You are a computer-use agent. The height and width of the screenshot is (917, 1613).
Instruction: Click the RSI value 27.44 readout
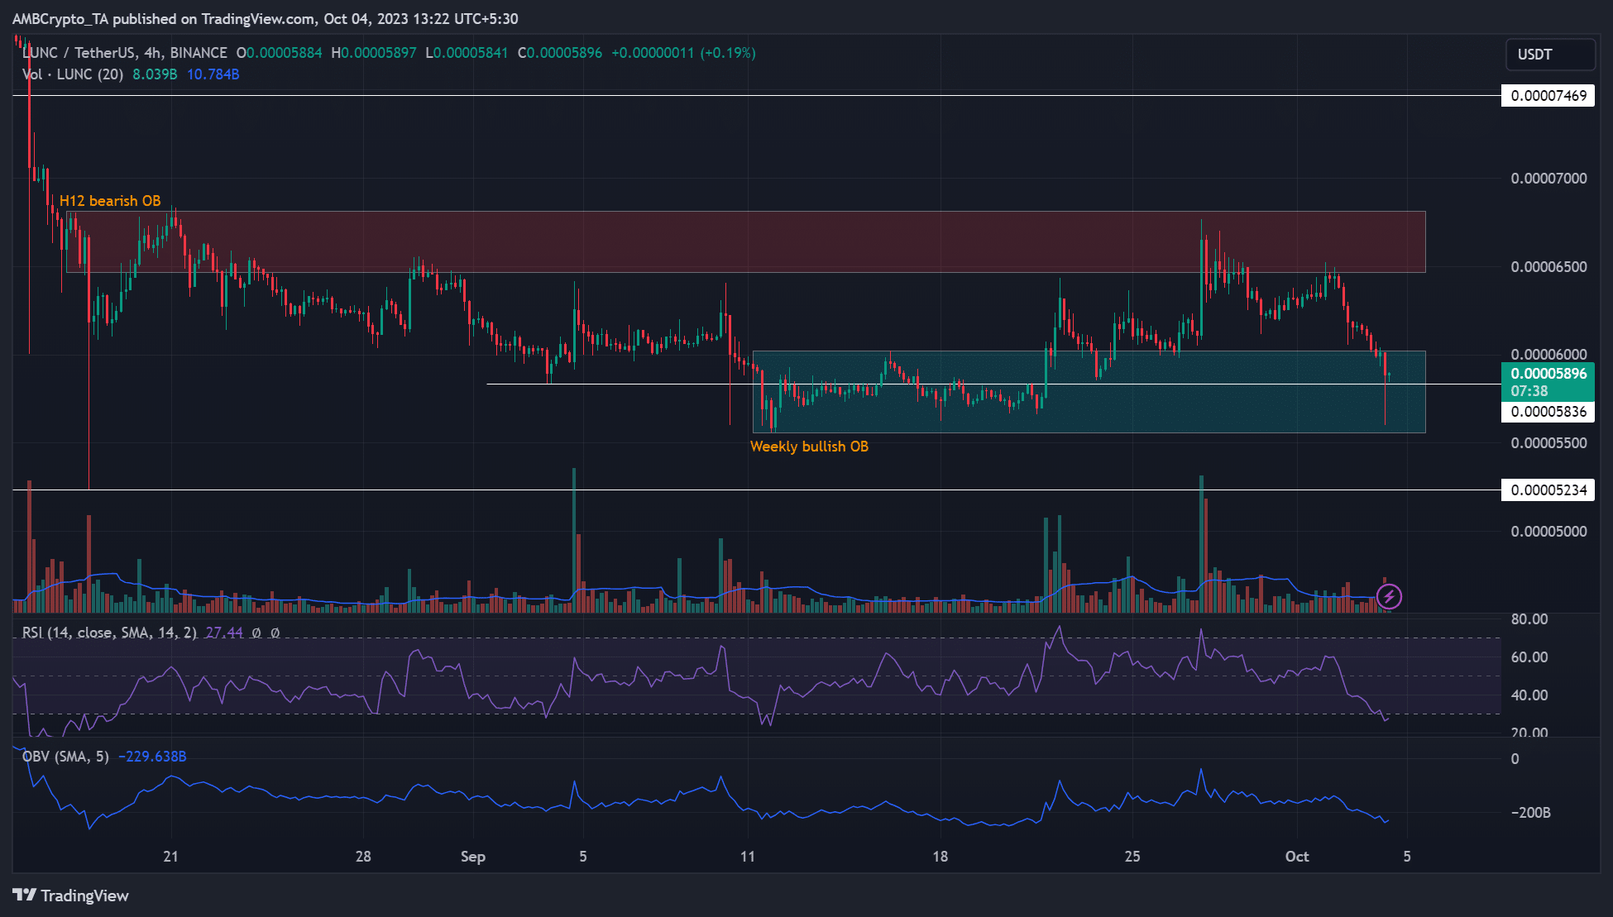coord(224,633)
